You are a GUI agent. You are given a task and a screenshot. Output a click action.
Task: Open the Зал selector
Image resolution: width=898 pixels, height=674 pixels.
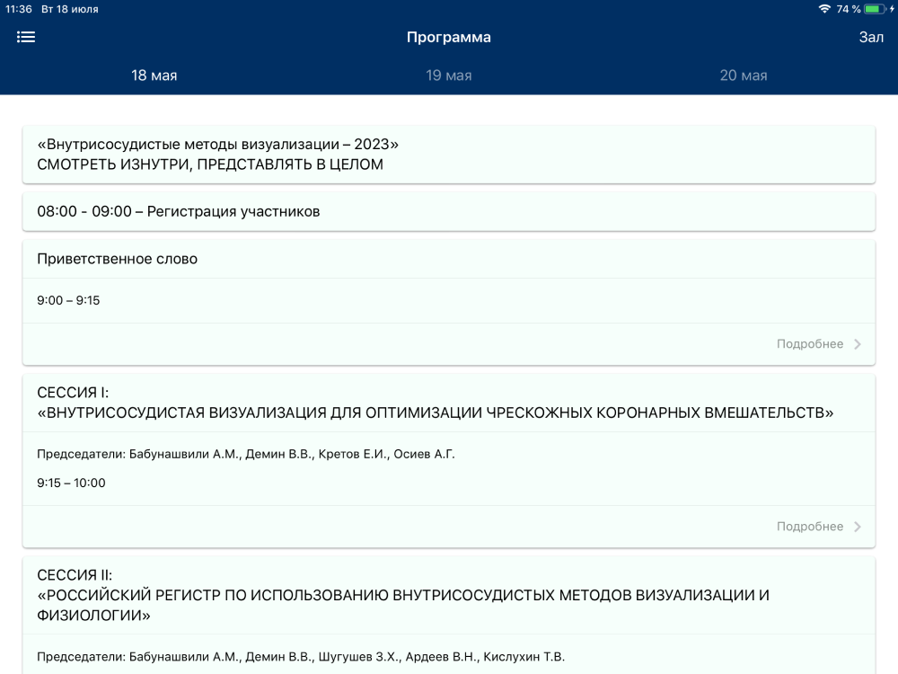pos(871,37)
